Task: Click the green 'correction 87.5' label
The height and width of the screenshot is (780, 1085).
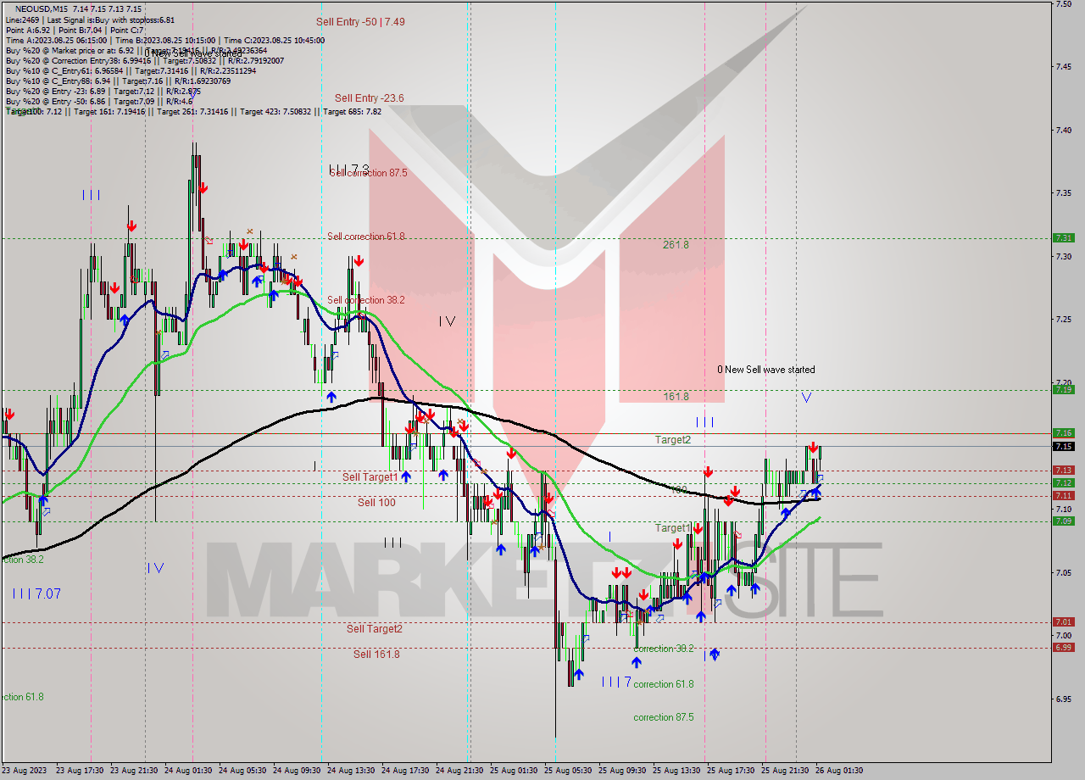Action: tap(664, 717)
